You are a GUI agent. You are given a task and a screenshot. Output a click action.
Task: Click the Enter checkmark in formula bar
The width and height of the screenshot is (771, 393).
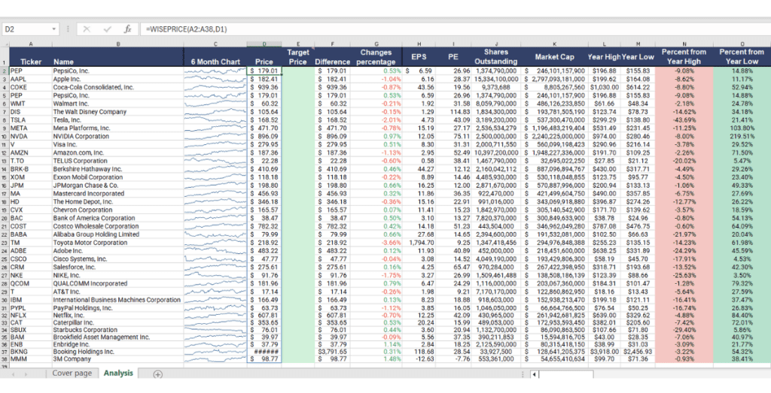tap(106, 29)
